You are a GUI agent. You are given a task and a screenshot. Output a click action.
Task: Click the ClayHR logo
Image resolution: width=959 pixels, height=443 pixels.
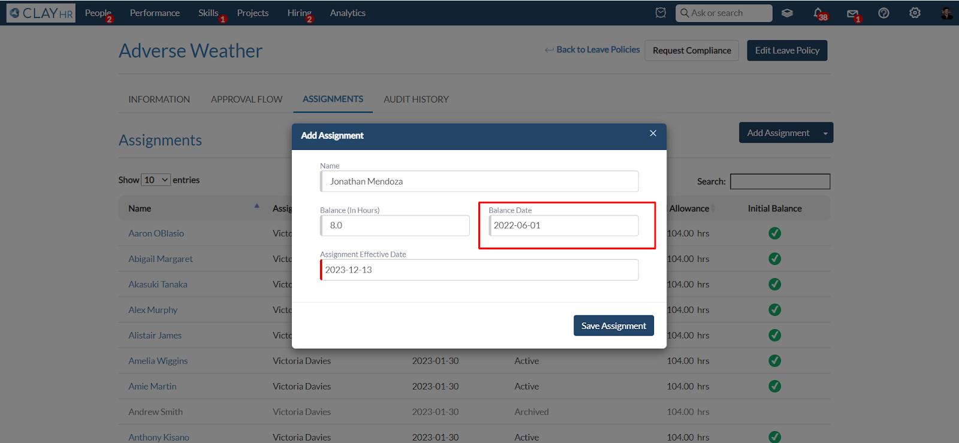pos(41,13)
